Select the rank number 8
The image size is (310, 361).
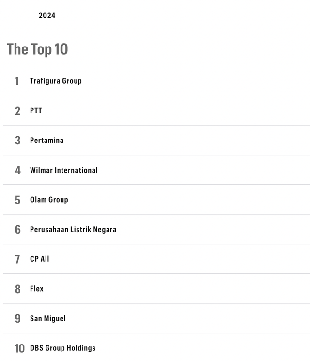[x=17, y=289]
